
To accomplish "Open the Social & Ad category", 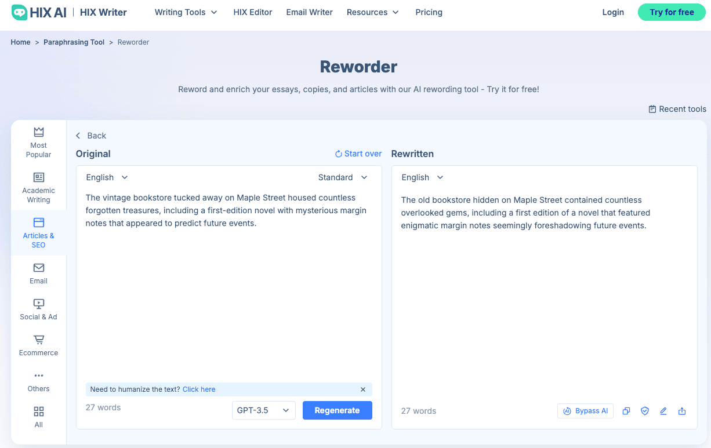I will pos(38,308).
